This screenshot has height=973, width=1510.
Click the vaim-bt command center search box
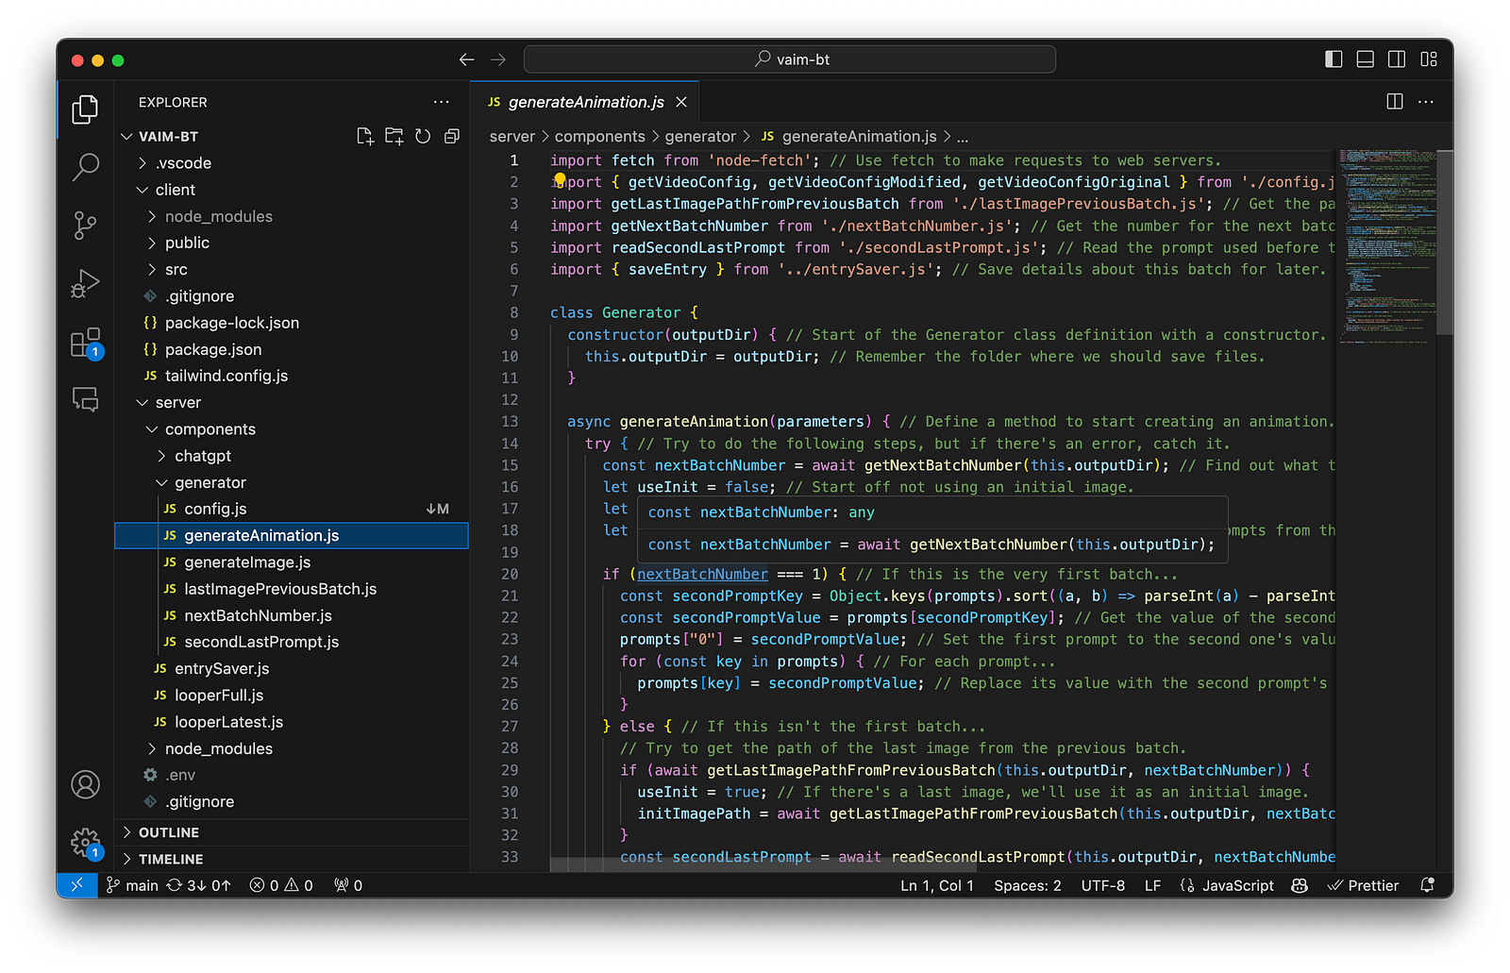790,59
